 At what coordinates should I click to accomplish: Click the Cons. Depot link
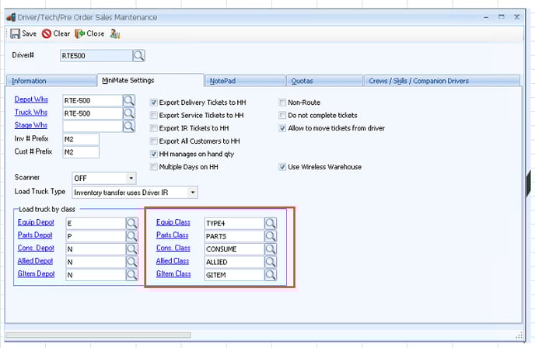36,248
